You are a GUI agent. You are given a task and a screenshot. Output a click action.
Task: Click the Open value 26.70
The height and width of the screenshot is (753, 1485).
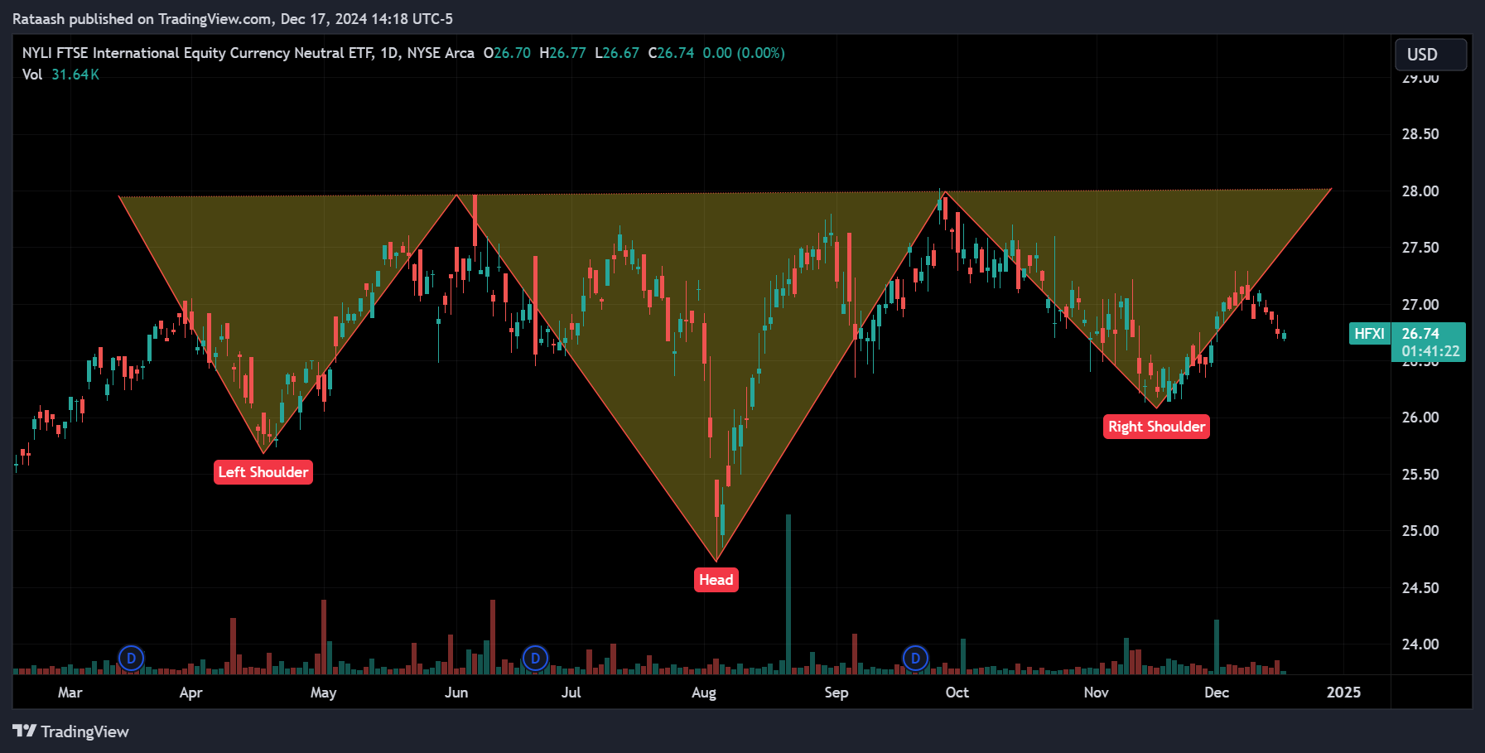point(507,53)
